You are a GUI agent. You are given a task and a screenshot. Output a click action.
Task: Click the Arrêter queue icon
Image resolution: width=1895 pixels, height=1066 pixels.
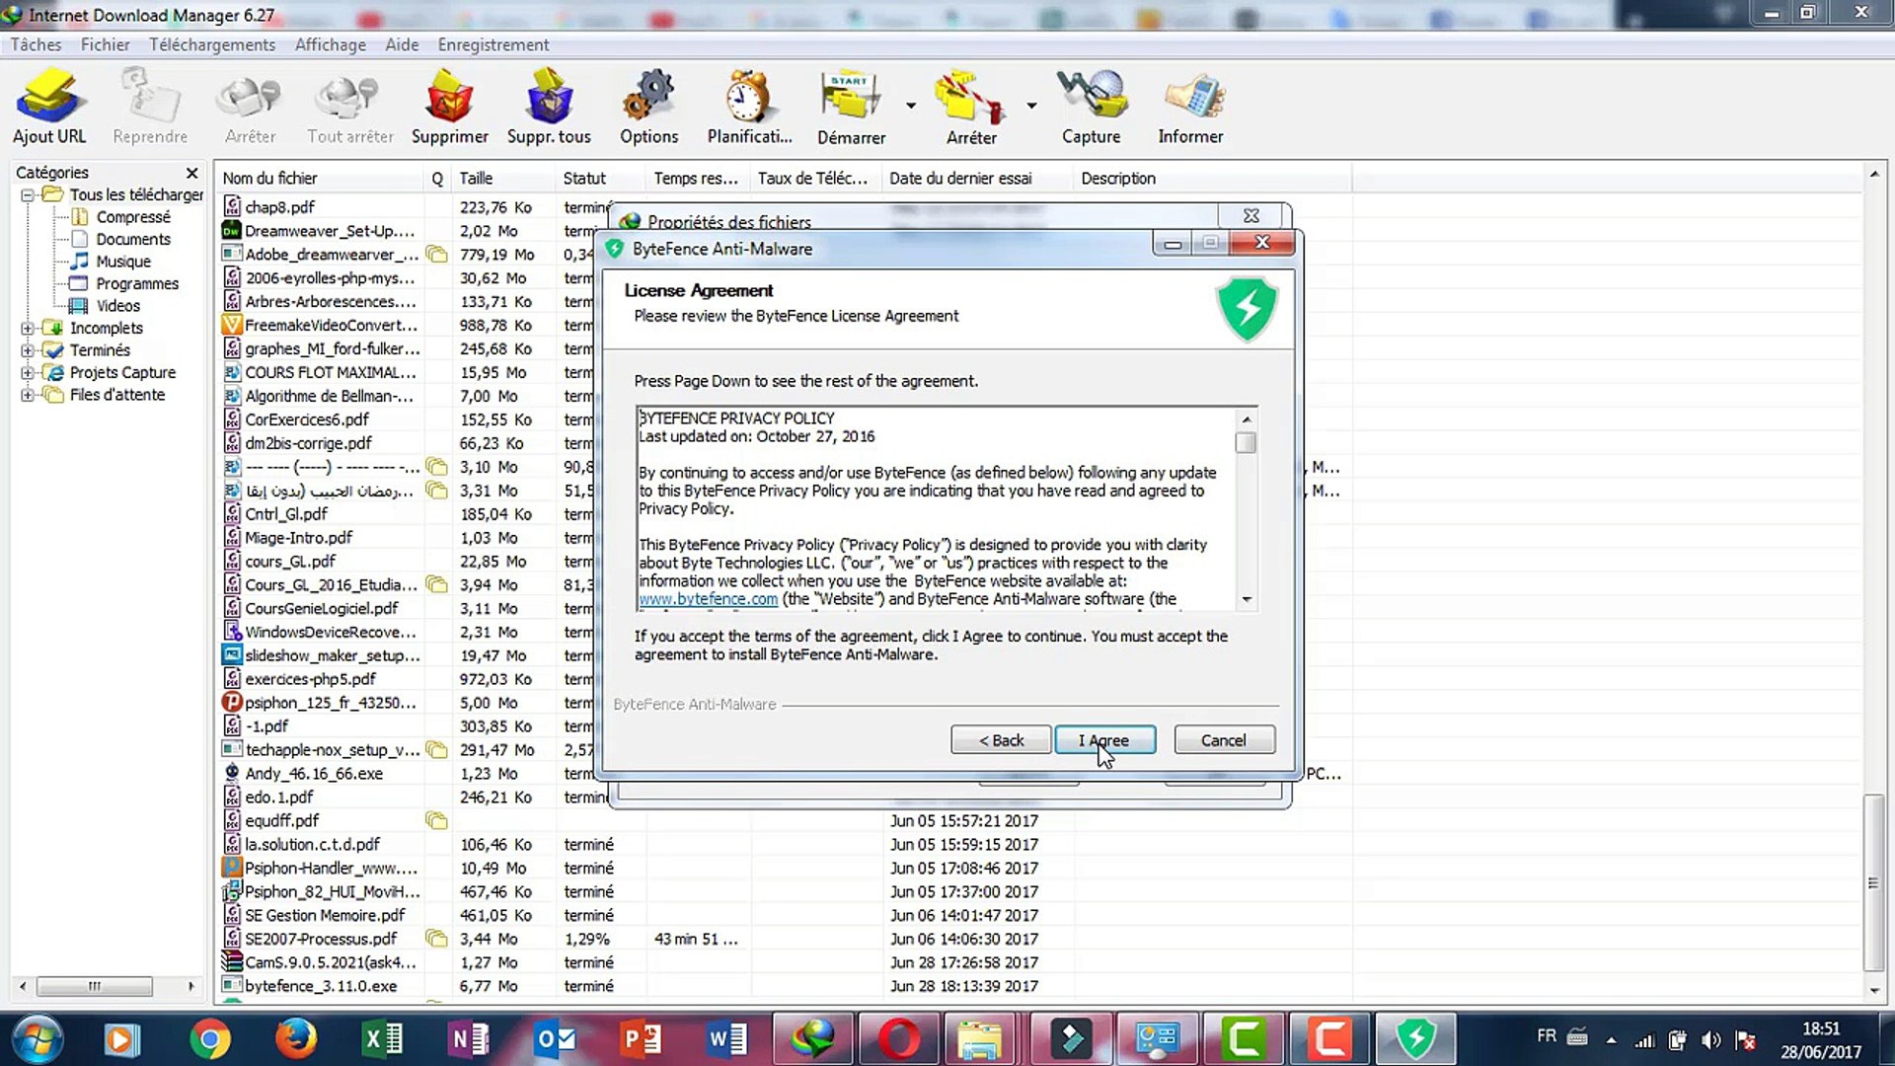tap(971, 107)
